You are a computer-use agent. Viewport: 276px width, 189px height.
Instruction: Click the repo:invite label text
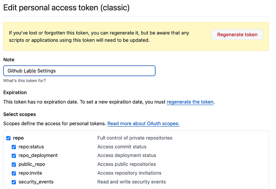point(30,173)
